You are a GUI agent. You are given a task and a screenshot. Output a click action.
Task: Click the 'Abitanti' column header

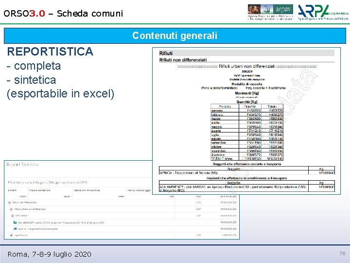[x=12, y=190]
